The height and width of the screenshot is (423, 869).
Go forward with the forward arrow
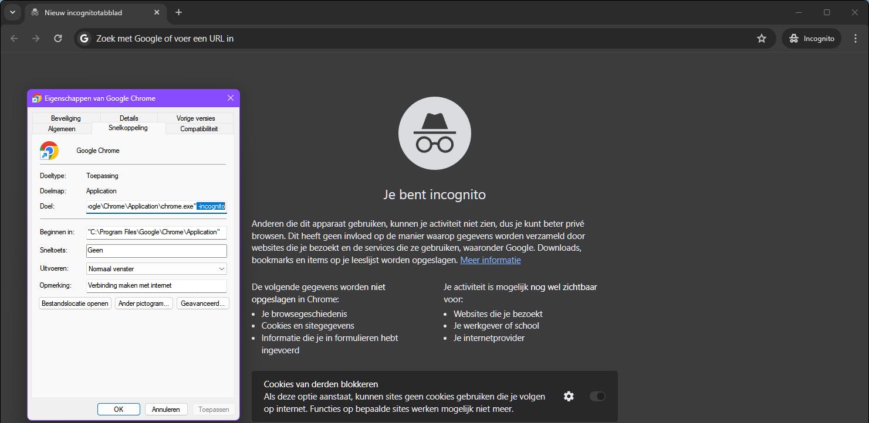36,39
